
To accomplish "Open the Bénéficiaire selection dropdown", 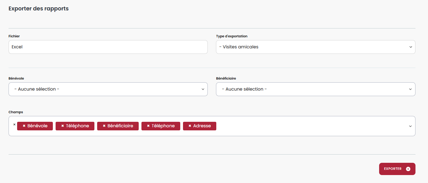I will [315, 89].
